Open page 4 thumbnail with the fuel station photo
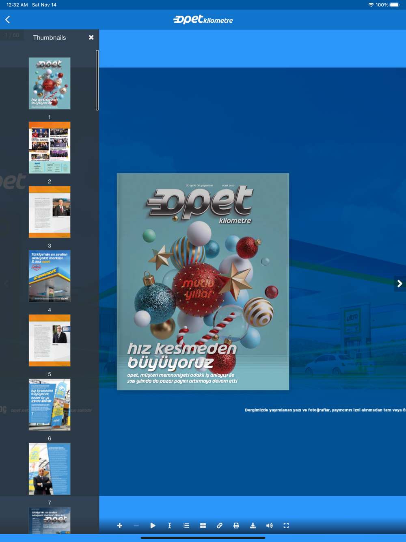The image size is (406, 542). point(50,276)
